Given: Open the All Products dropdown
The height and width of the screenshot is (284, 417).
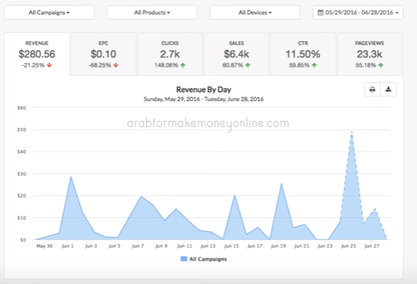Looking at the screenshot, I should click(x=152, y=13).
